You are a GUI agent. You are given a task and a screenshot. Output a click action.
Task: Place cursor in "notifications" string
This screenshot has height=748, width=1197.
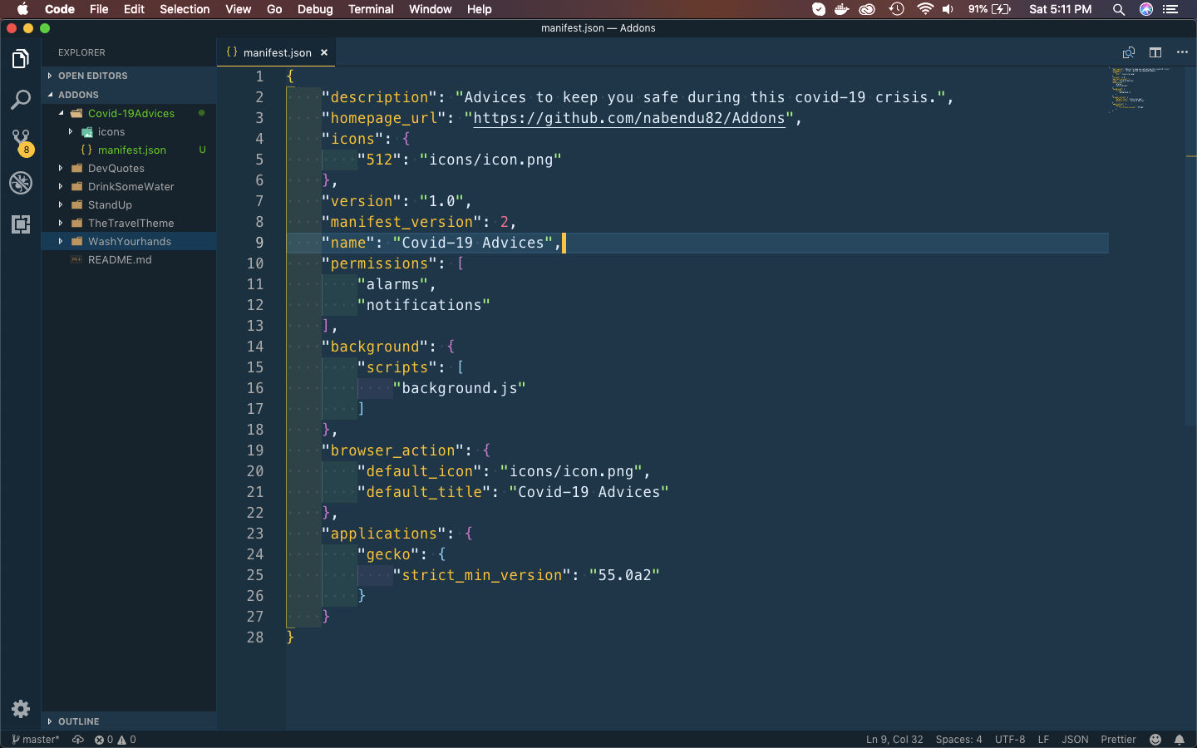(424, 305)
